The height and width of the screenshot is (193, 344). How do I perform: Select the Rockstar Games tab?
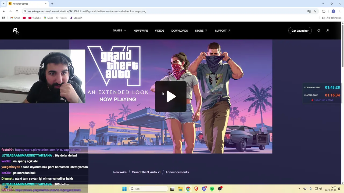28,4
